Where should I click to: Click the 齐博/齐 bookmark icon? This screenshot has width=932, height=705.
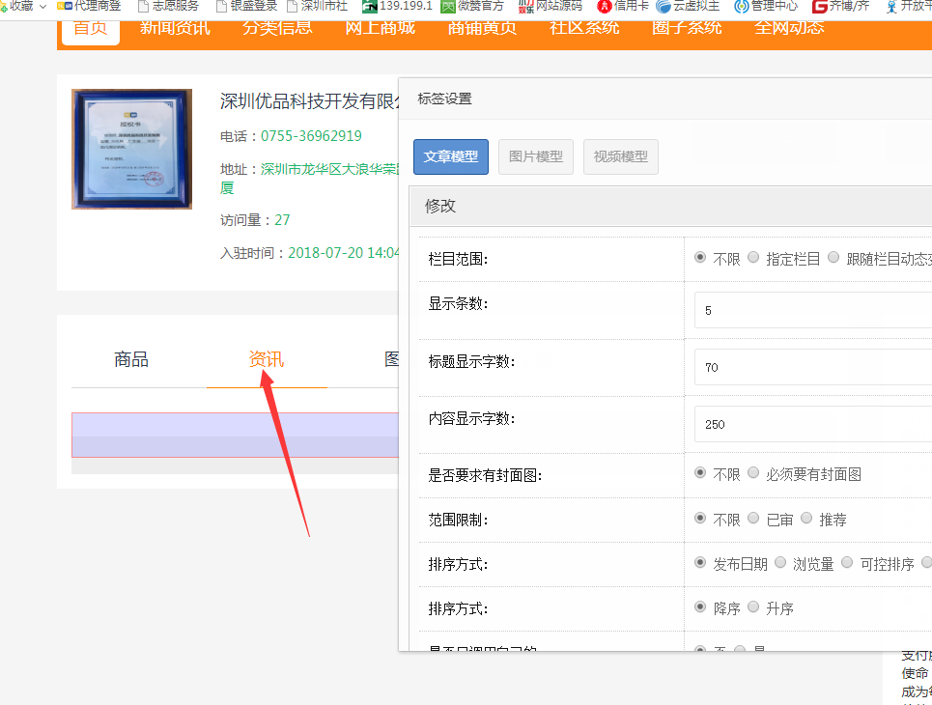pyautogui.click(x=821, y=6)
